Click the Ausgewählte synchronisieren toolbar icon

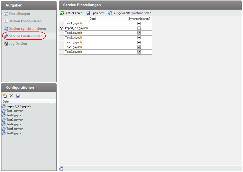[110, 13]
